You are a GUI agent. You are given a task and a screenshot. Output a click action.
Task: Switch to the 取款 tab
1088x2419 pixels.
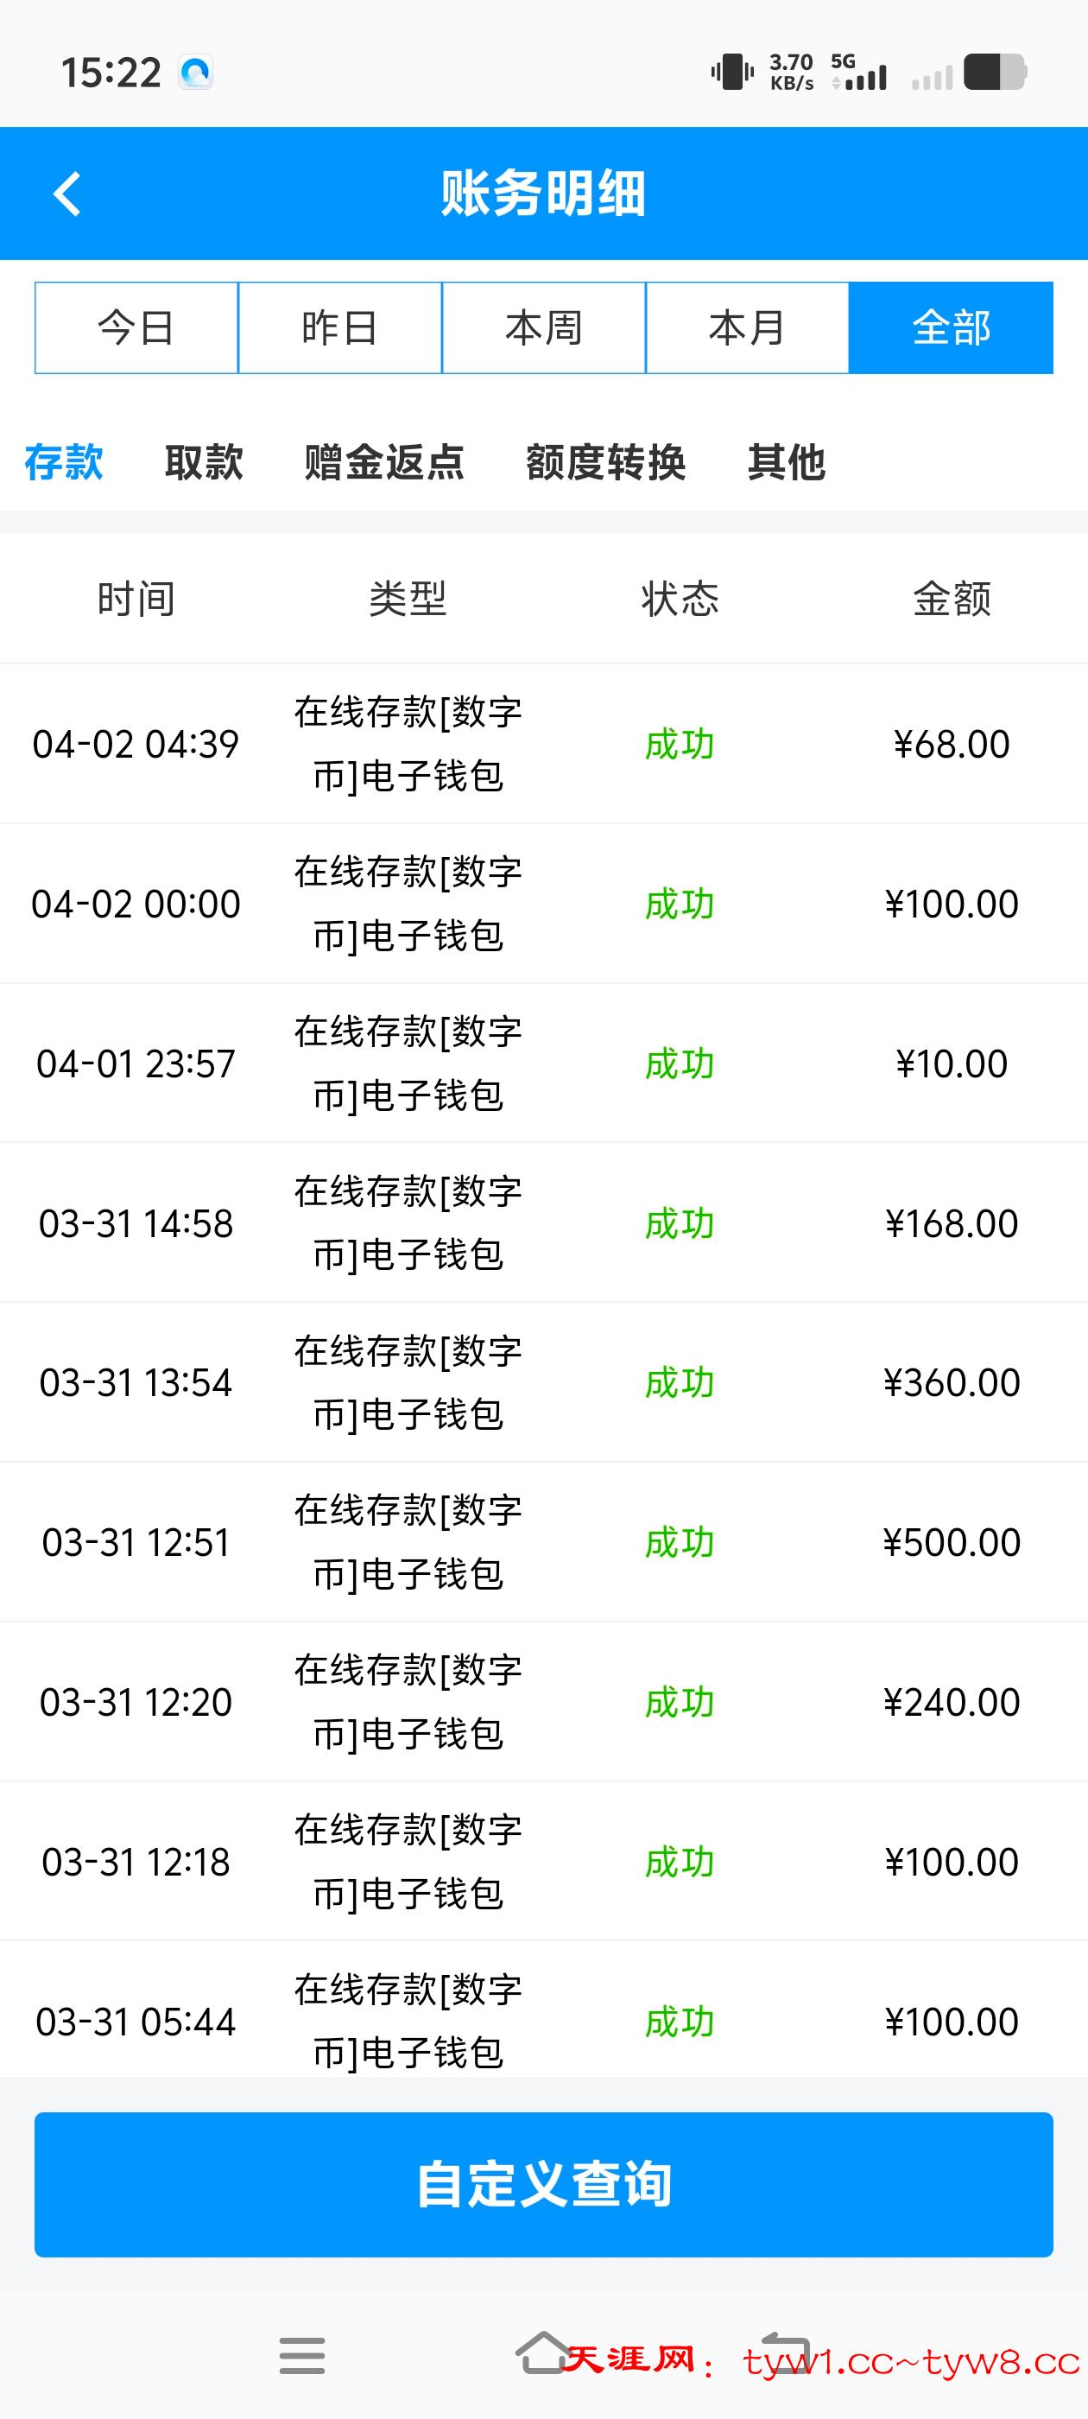[204, 462]
